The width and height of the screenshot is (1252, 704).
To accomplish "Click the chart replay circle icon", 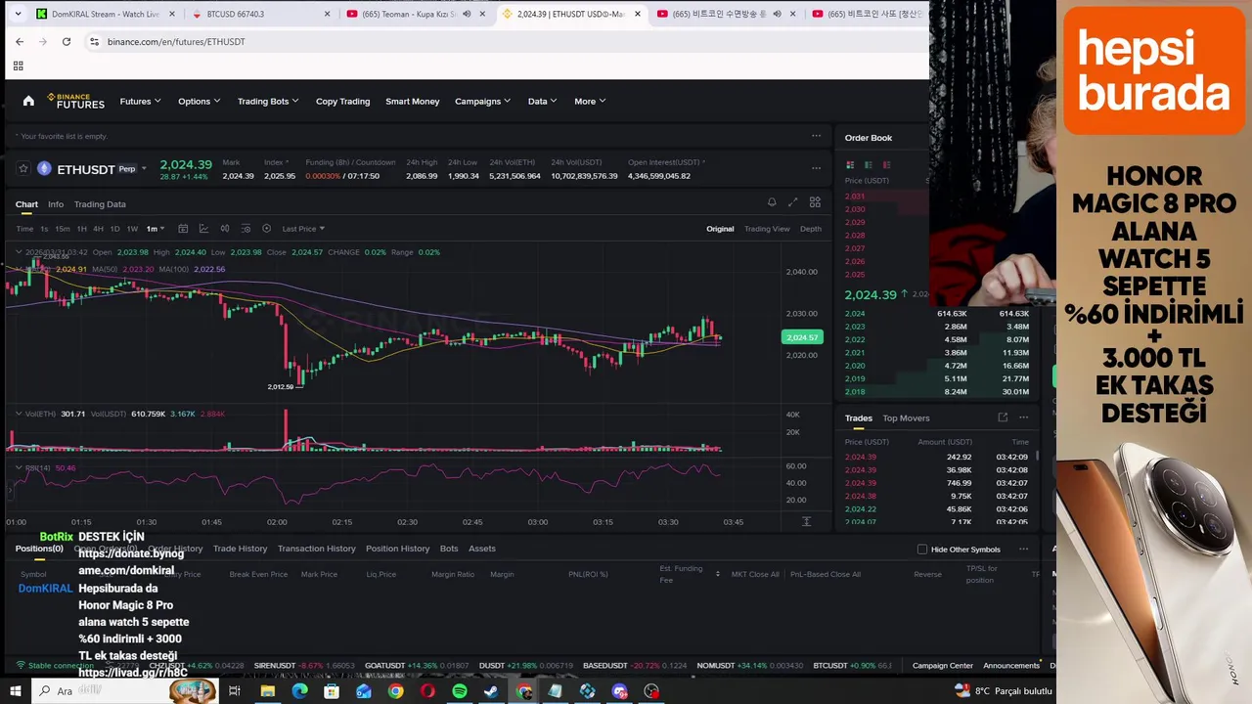I will [266, 229].
